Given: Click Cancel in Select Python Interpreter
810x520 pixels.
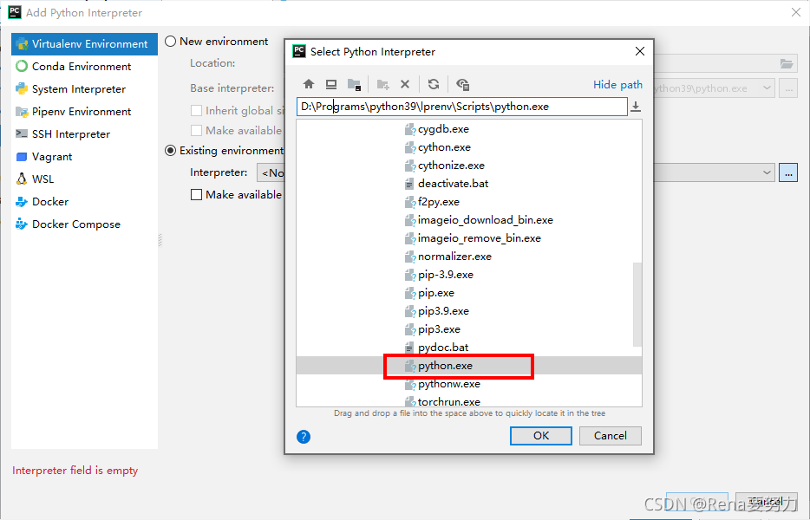Looking at the screenshot, I should pyautogui.click(x=610, y=436).
